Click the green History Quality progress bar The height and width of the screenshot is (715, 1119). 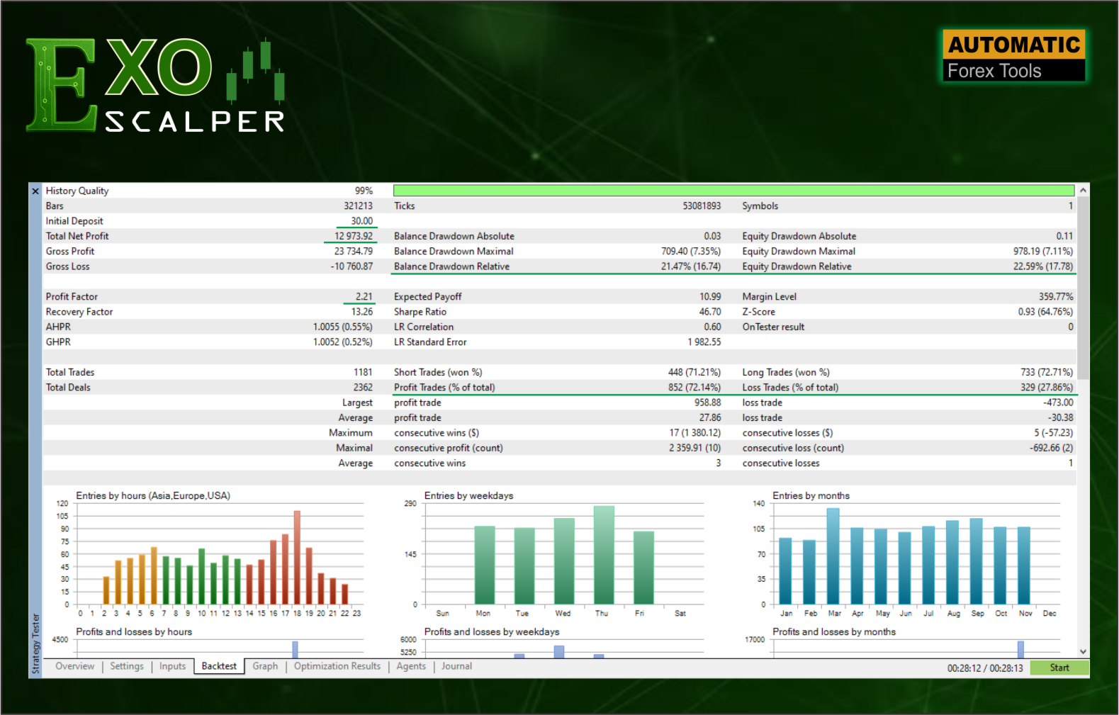coord(733,191)
